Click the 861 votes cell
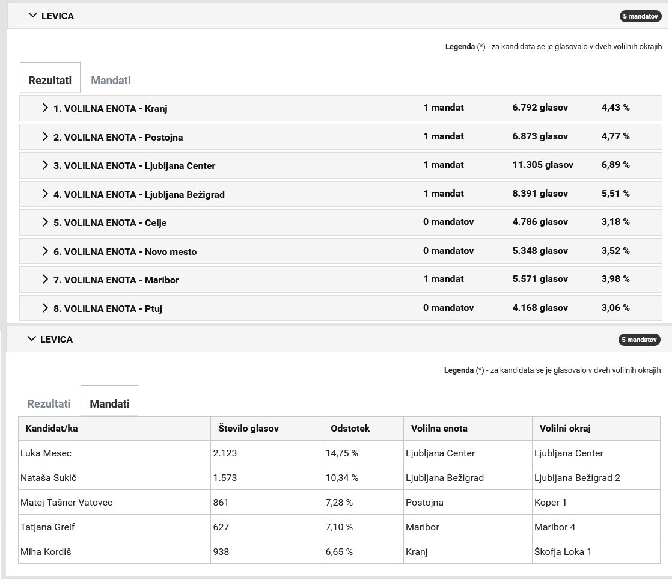672x588 pixels. coord(266,502)
